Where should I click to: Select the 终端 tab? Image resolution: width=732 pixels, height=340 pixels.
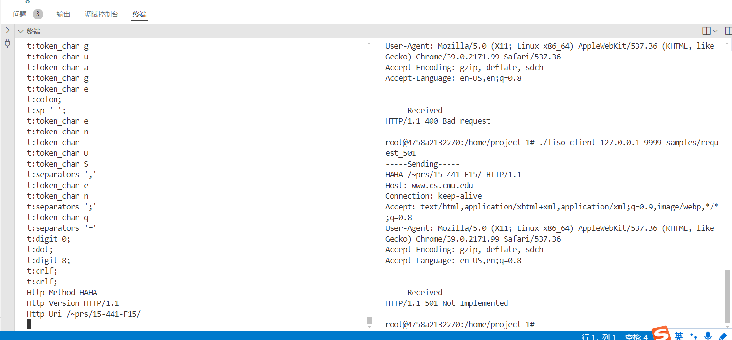pos(139,14)
